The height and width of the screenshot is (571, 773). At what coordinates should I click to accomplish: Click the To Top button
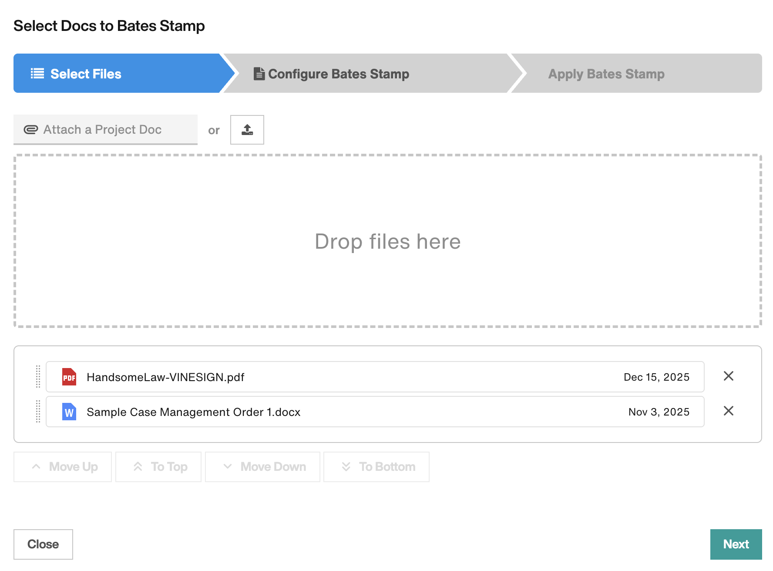pyautogui.click(x=158, y=467)
